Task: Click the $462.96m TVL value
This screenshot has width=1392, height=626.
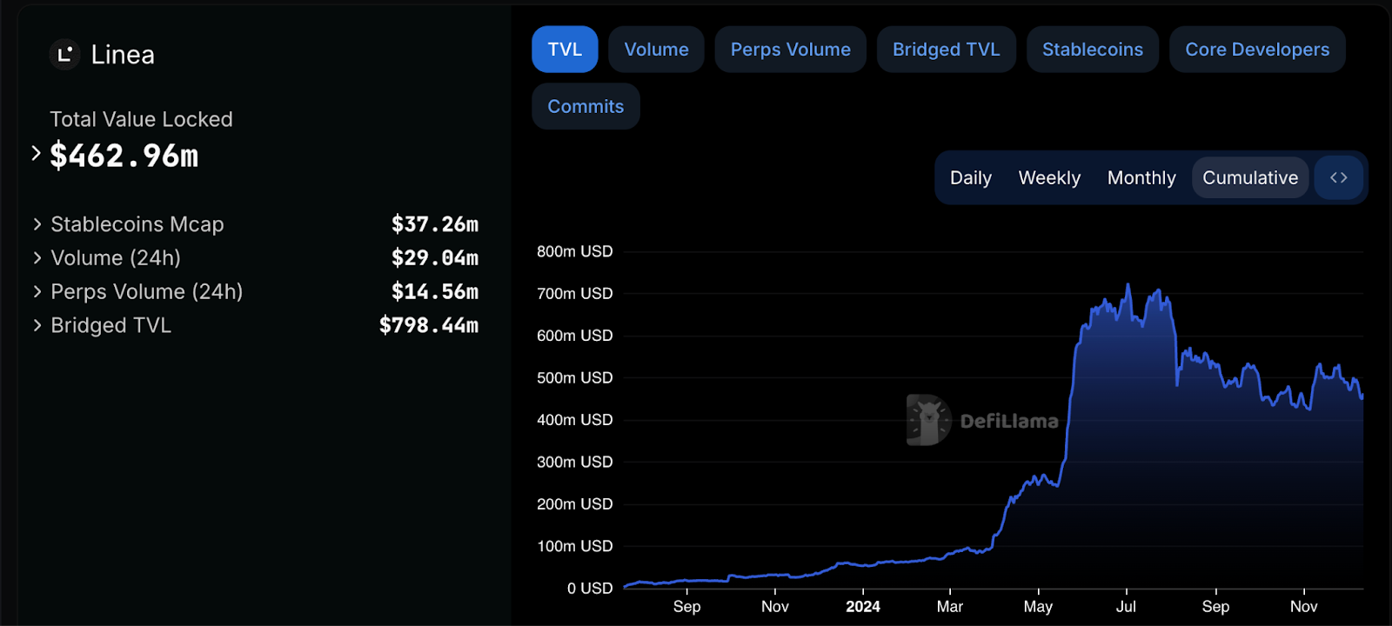Action: [x=124, y=156]
